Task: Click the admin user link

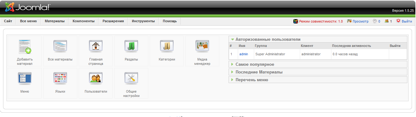Action: tap(244, 54)
